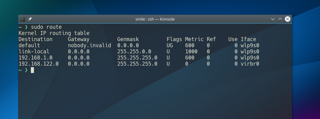Click the '255.255.0.0' genmask value
The height and width of the screenshot is (119, 320).
[x=134, y=52]
